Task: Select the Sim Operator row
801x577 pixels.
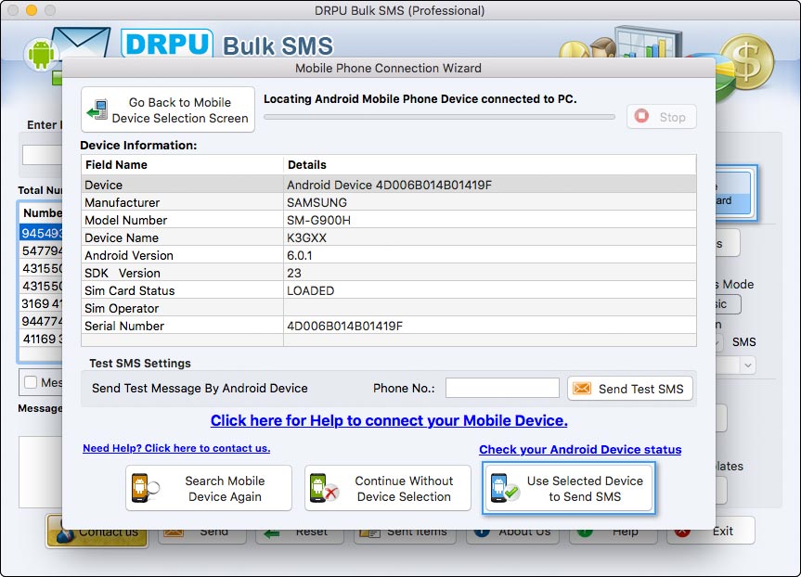Action: (388, 308)
